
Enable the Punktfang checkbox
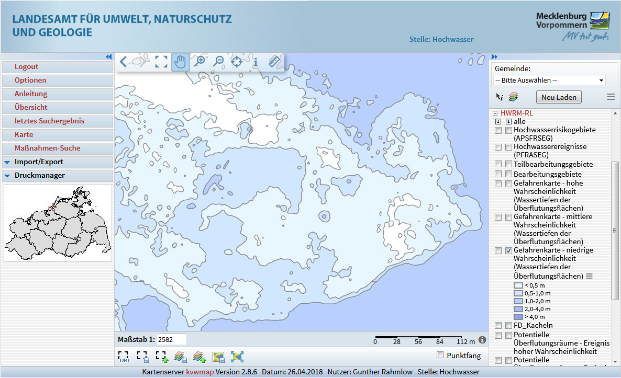point(440,356)
